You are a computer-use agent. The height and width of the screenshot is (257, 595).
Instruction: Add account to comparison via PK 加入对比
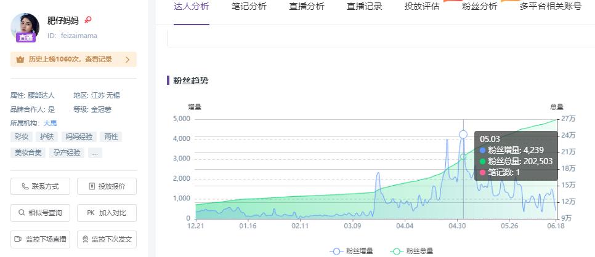(107, 213)
